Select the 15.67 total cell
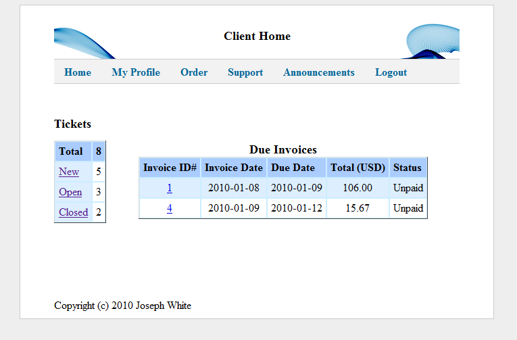This screenshot has height=340, width=517. click(x=358, y=208)
